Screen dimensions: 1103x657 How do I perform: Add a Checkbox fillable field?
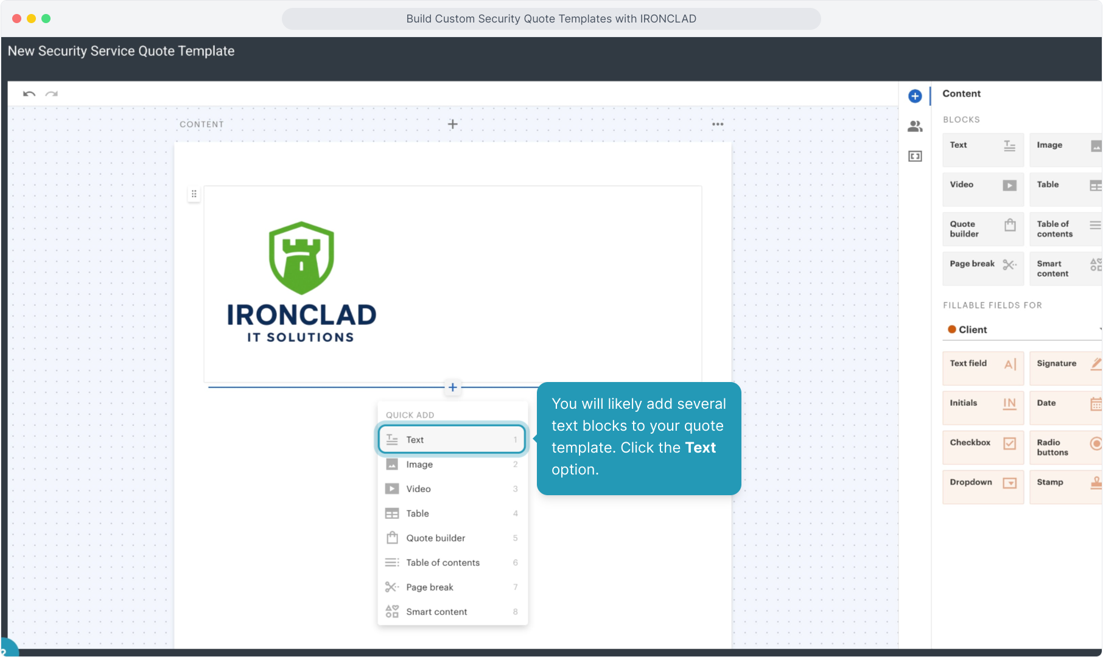click(x=982, y=447)
